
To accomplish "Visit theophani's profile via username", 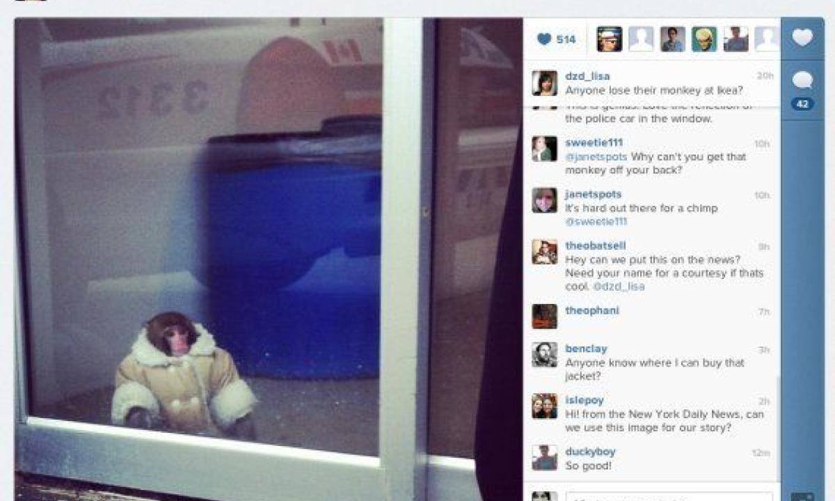I will 592,310.
